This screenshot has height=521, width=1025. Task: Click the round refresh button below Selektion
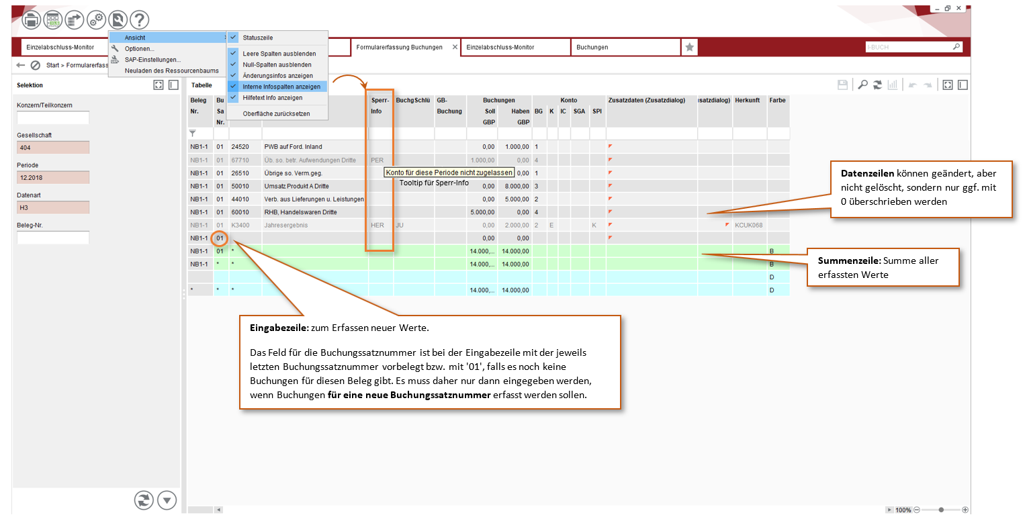pyautogui.click(x=144, y=500)
